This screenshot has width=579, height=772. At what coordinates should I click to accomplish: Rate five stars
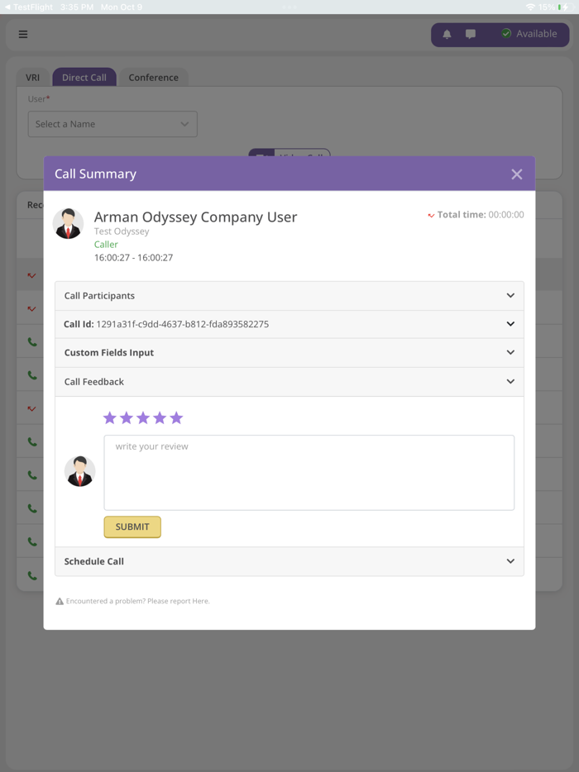click(176, 418)
